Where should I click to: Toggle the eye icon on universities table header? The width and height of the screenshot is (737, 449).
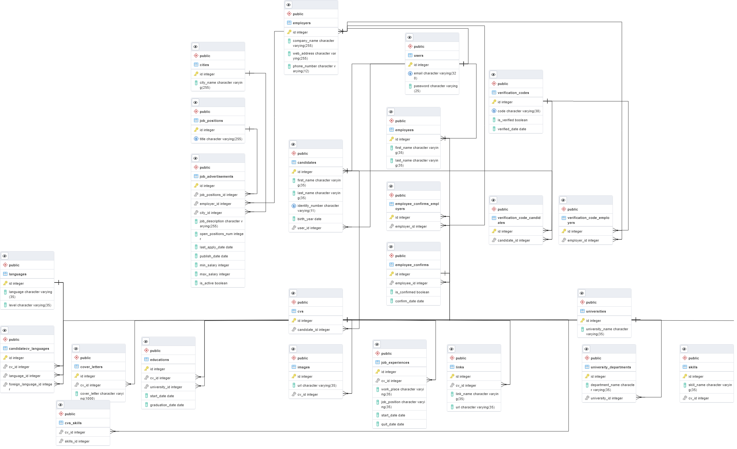[x=582, y=293]
